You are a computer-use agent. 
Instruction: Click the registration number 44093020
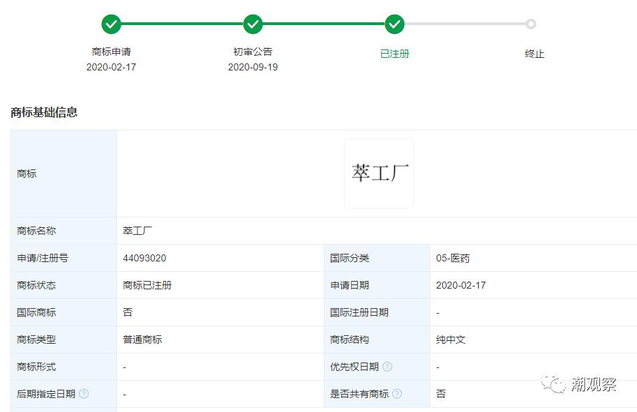[x=143, y=258]
